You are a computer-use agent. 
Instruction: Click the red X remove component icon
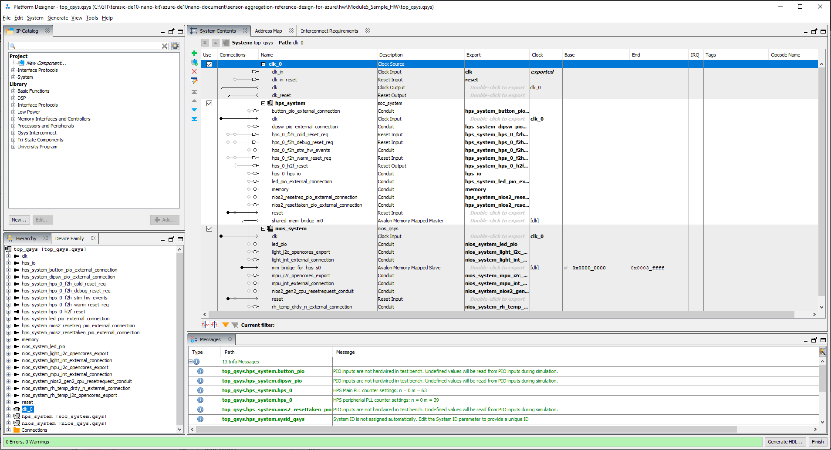194,71
